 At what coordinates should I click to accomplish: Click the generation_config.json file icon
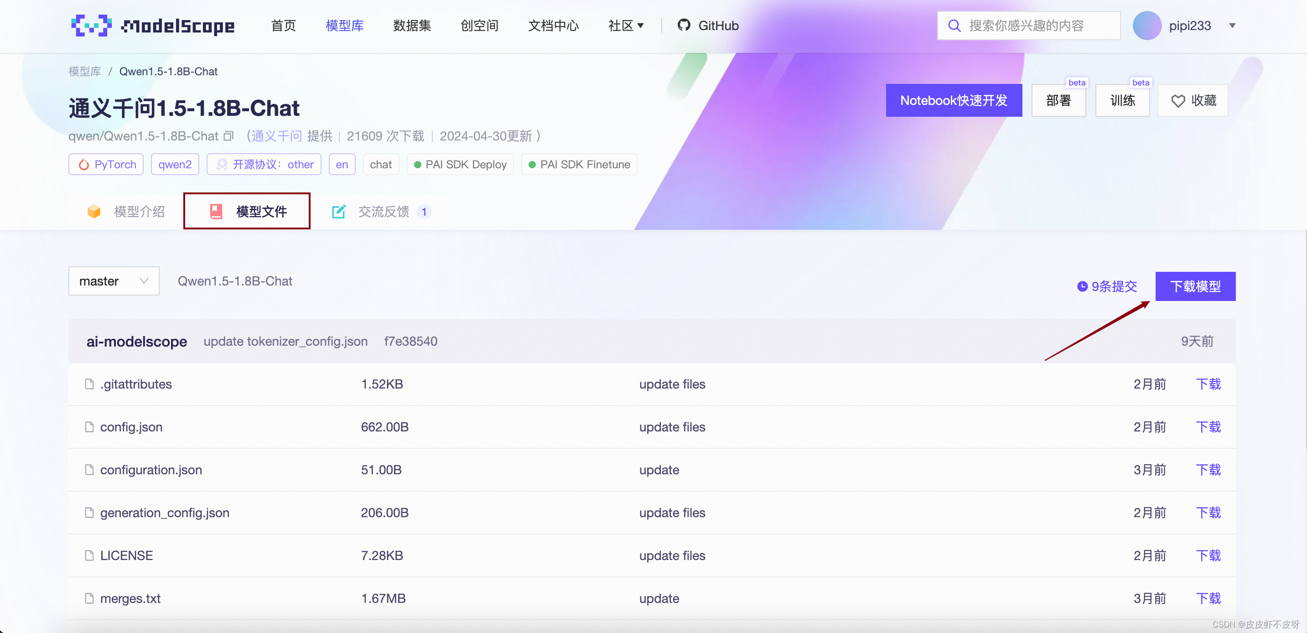click(89, 512)
